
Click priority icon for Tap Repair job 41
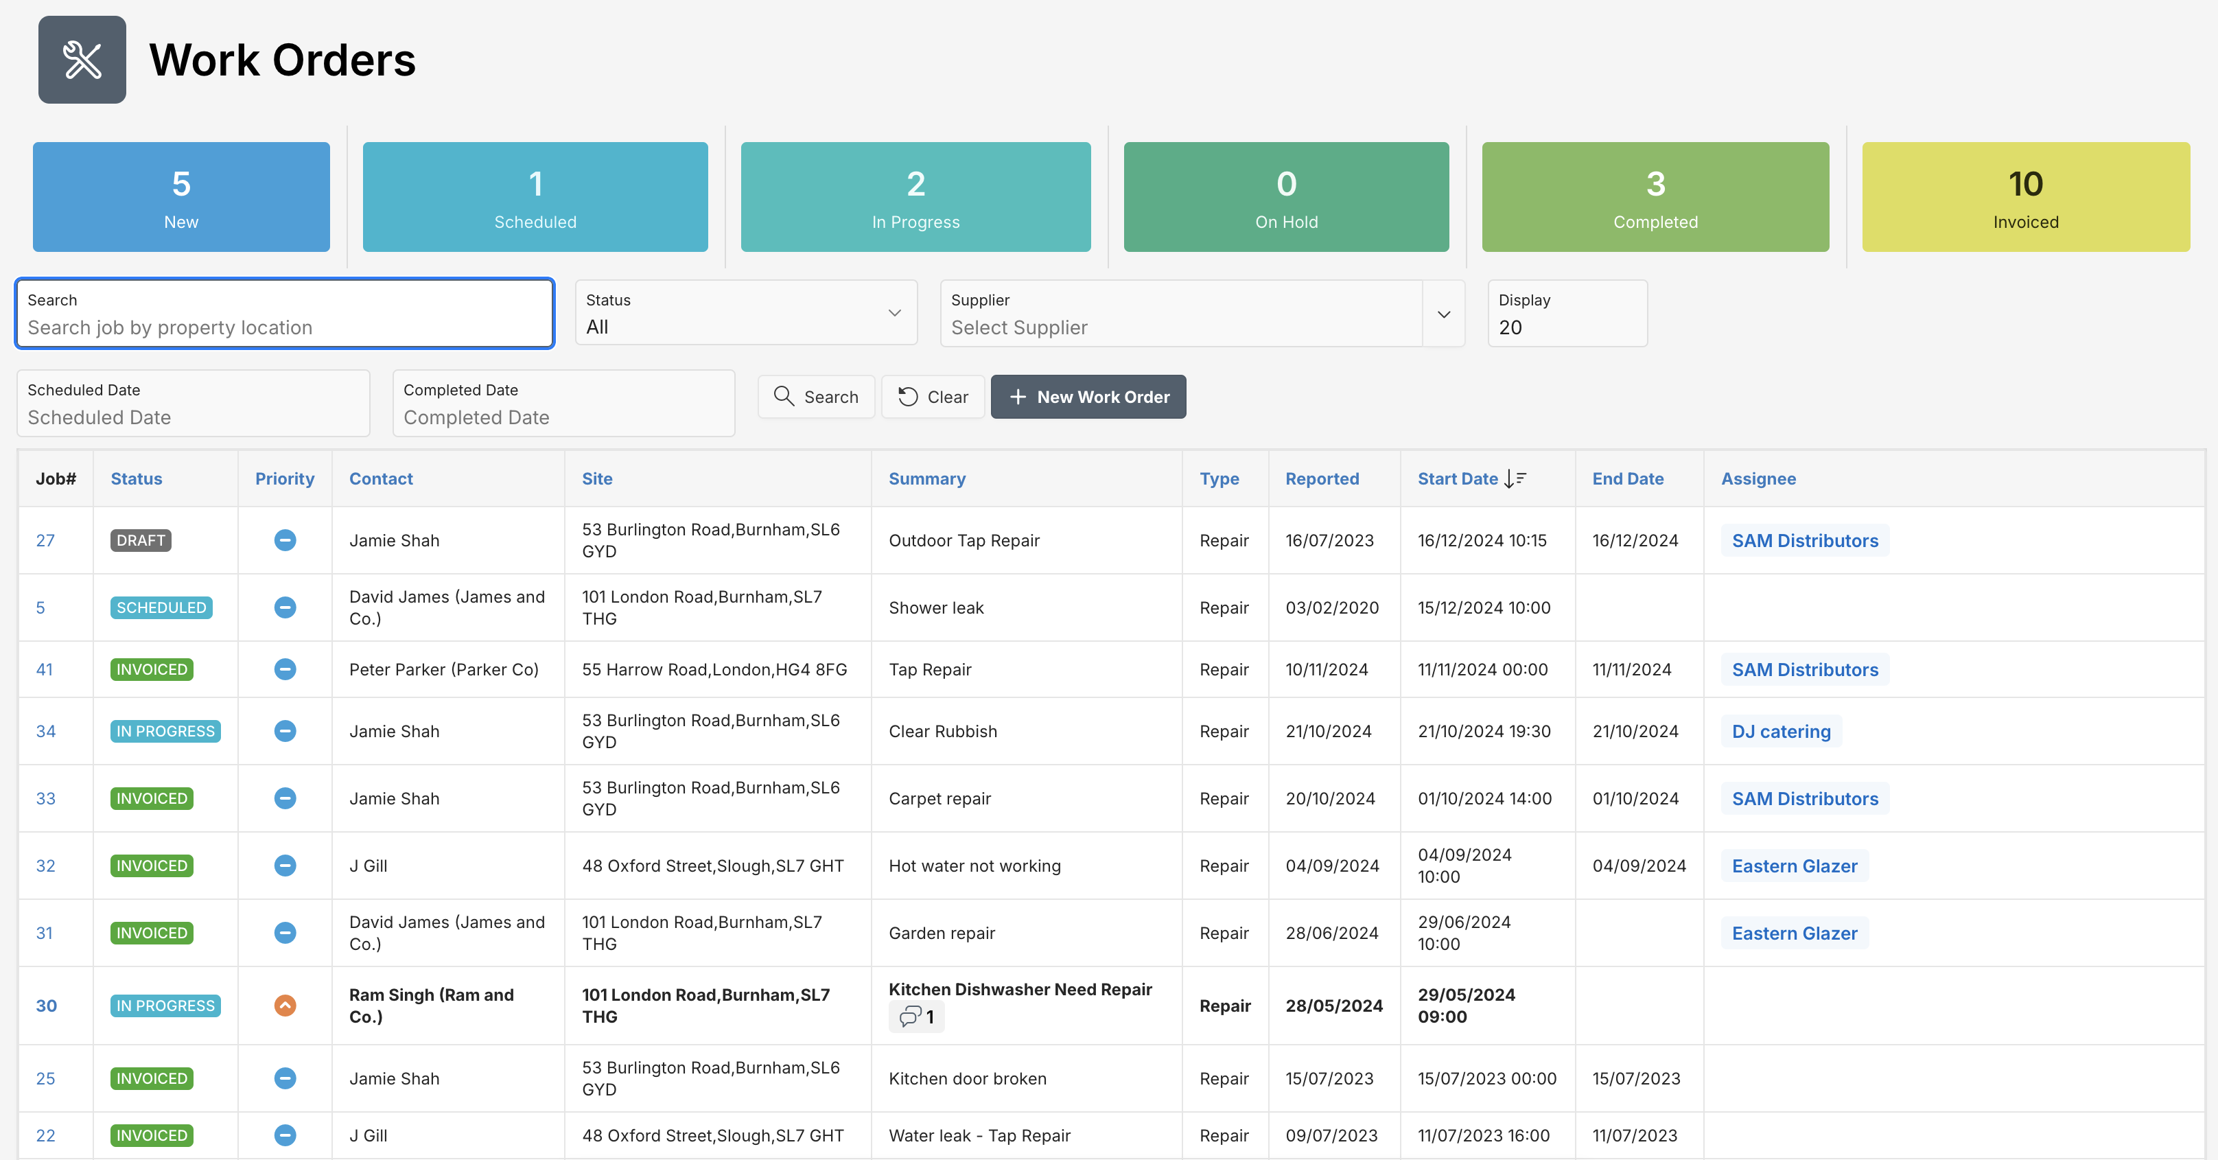point(285,669)
